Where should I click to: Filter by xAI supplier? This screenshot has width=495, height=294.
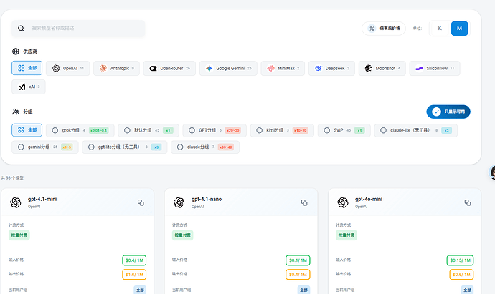[29, 87]
